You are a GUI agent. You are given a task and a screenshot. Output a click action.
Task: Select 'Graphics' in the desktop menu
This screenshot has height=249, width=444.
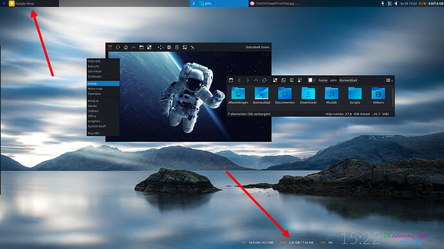pos(103,121)
